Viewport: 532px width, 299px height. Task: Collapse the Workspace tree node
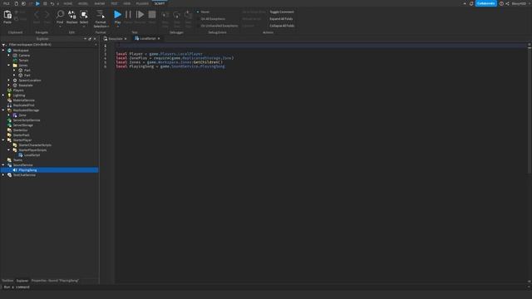point(3,50)
